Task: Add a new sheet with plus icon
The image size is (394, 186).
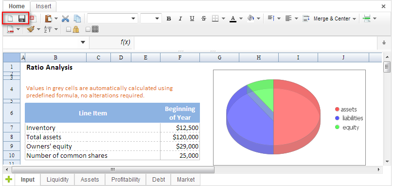Action: tap(9, 180)
